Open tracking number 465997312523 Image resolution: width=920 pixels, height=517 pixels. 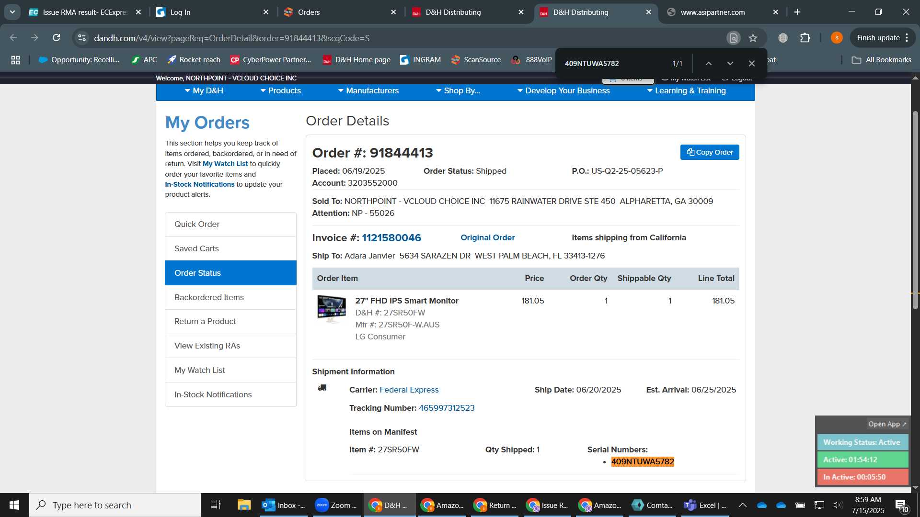coord(447,408)
